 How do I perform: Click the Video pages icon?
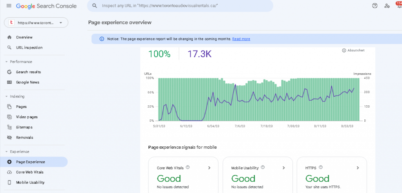coord(9,117)
